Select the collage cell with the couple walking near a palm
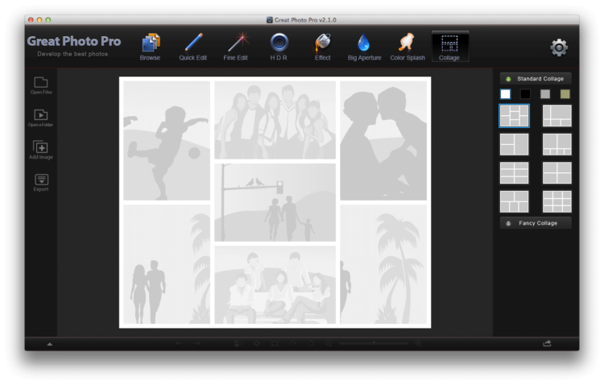This screenshot has height=385, width=604. (x=167, y=264)
